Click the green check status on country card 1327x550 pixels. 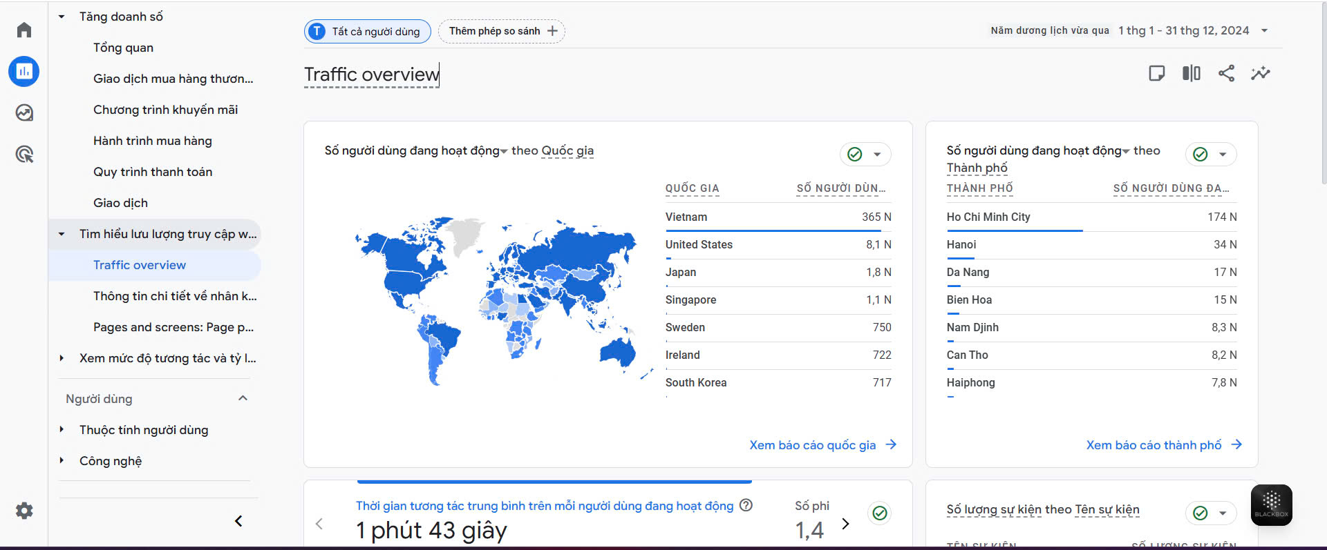855,155
